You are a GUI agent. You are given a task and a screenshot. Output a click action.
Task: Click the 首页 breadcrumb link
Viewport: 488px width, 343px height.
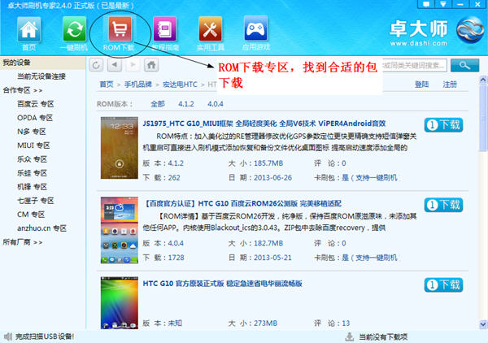[107, 85]
